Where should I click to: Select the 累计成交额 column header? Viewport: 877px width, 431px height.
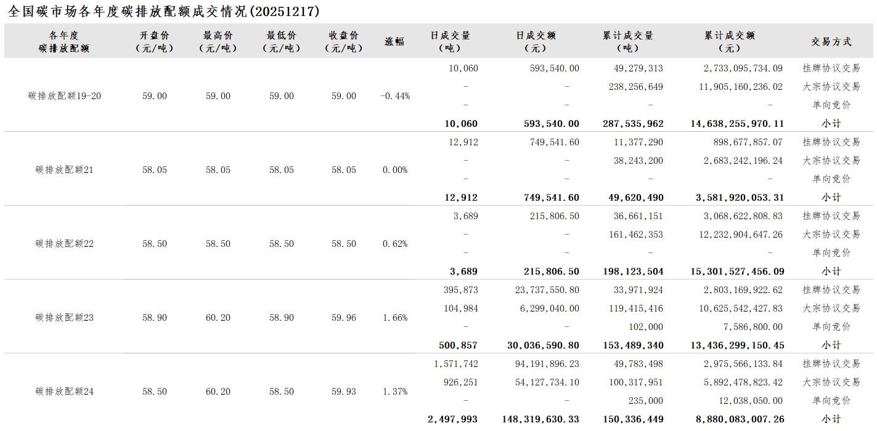tap(730, 41)
